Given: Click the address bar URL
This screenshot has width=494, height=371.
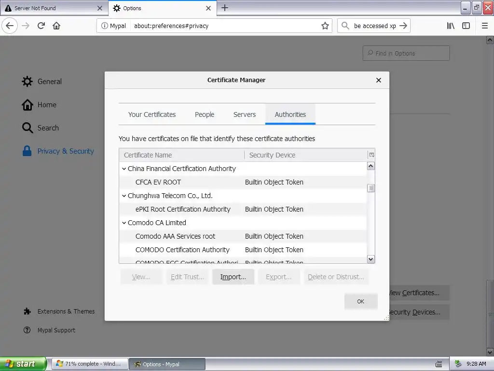Looking at the screenshot, I should [x=171, y=26].
